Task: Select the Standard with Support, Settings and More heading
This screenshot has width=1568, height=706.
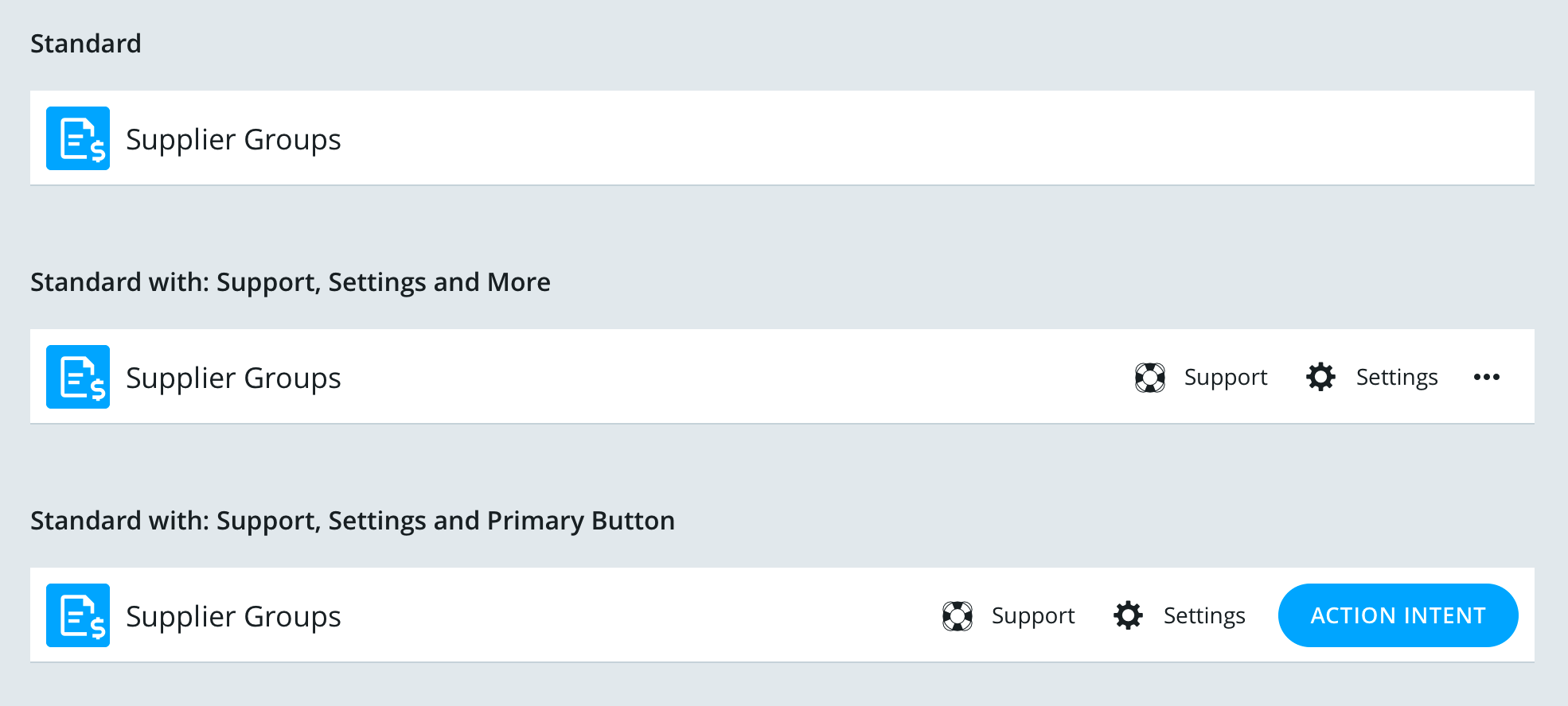Action: click(291, 281)
